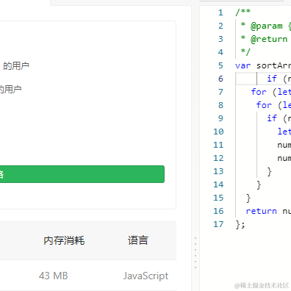Click the closing }; on line 17

240,224
